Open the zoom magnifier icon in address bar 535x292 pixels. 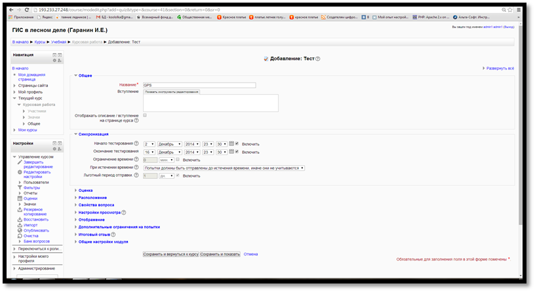tap(504, 10)
